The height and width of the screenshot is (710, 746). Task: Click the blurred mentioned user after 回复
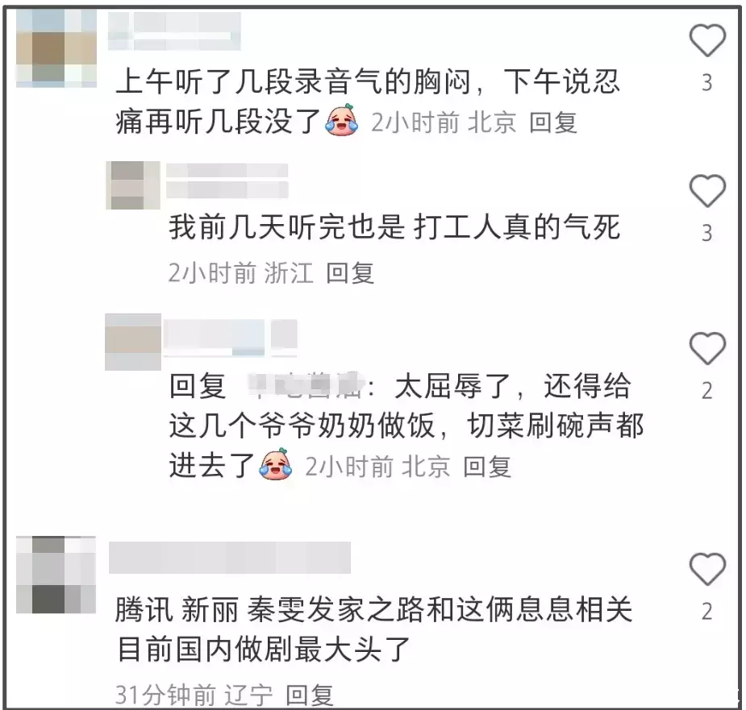click(x=307, y=384)
